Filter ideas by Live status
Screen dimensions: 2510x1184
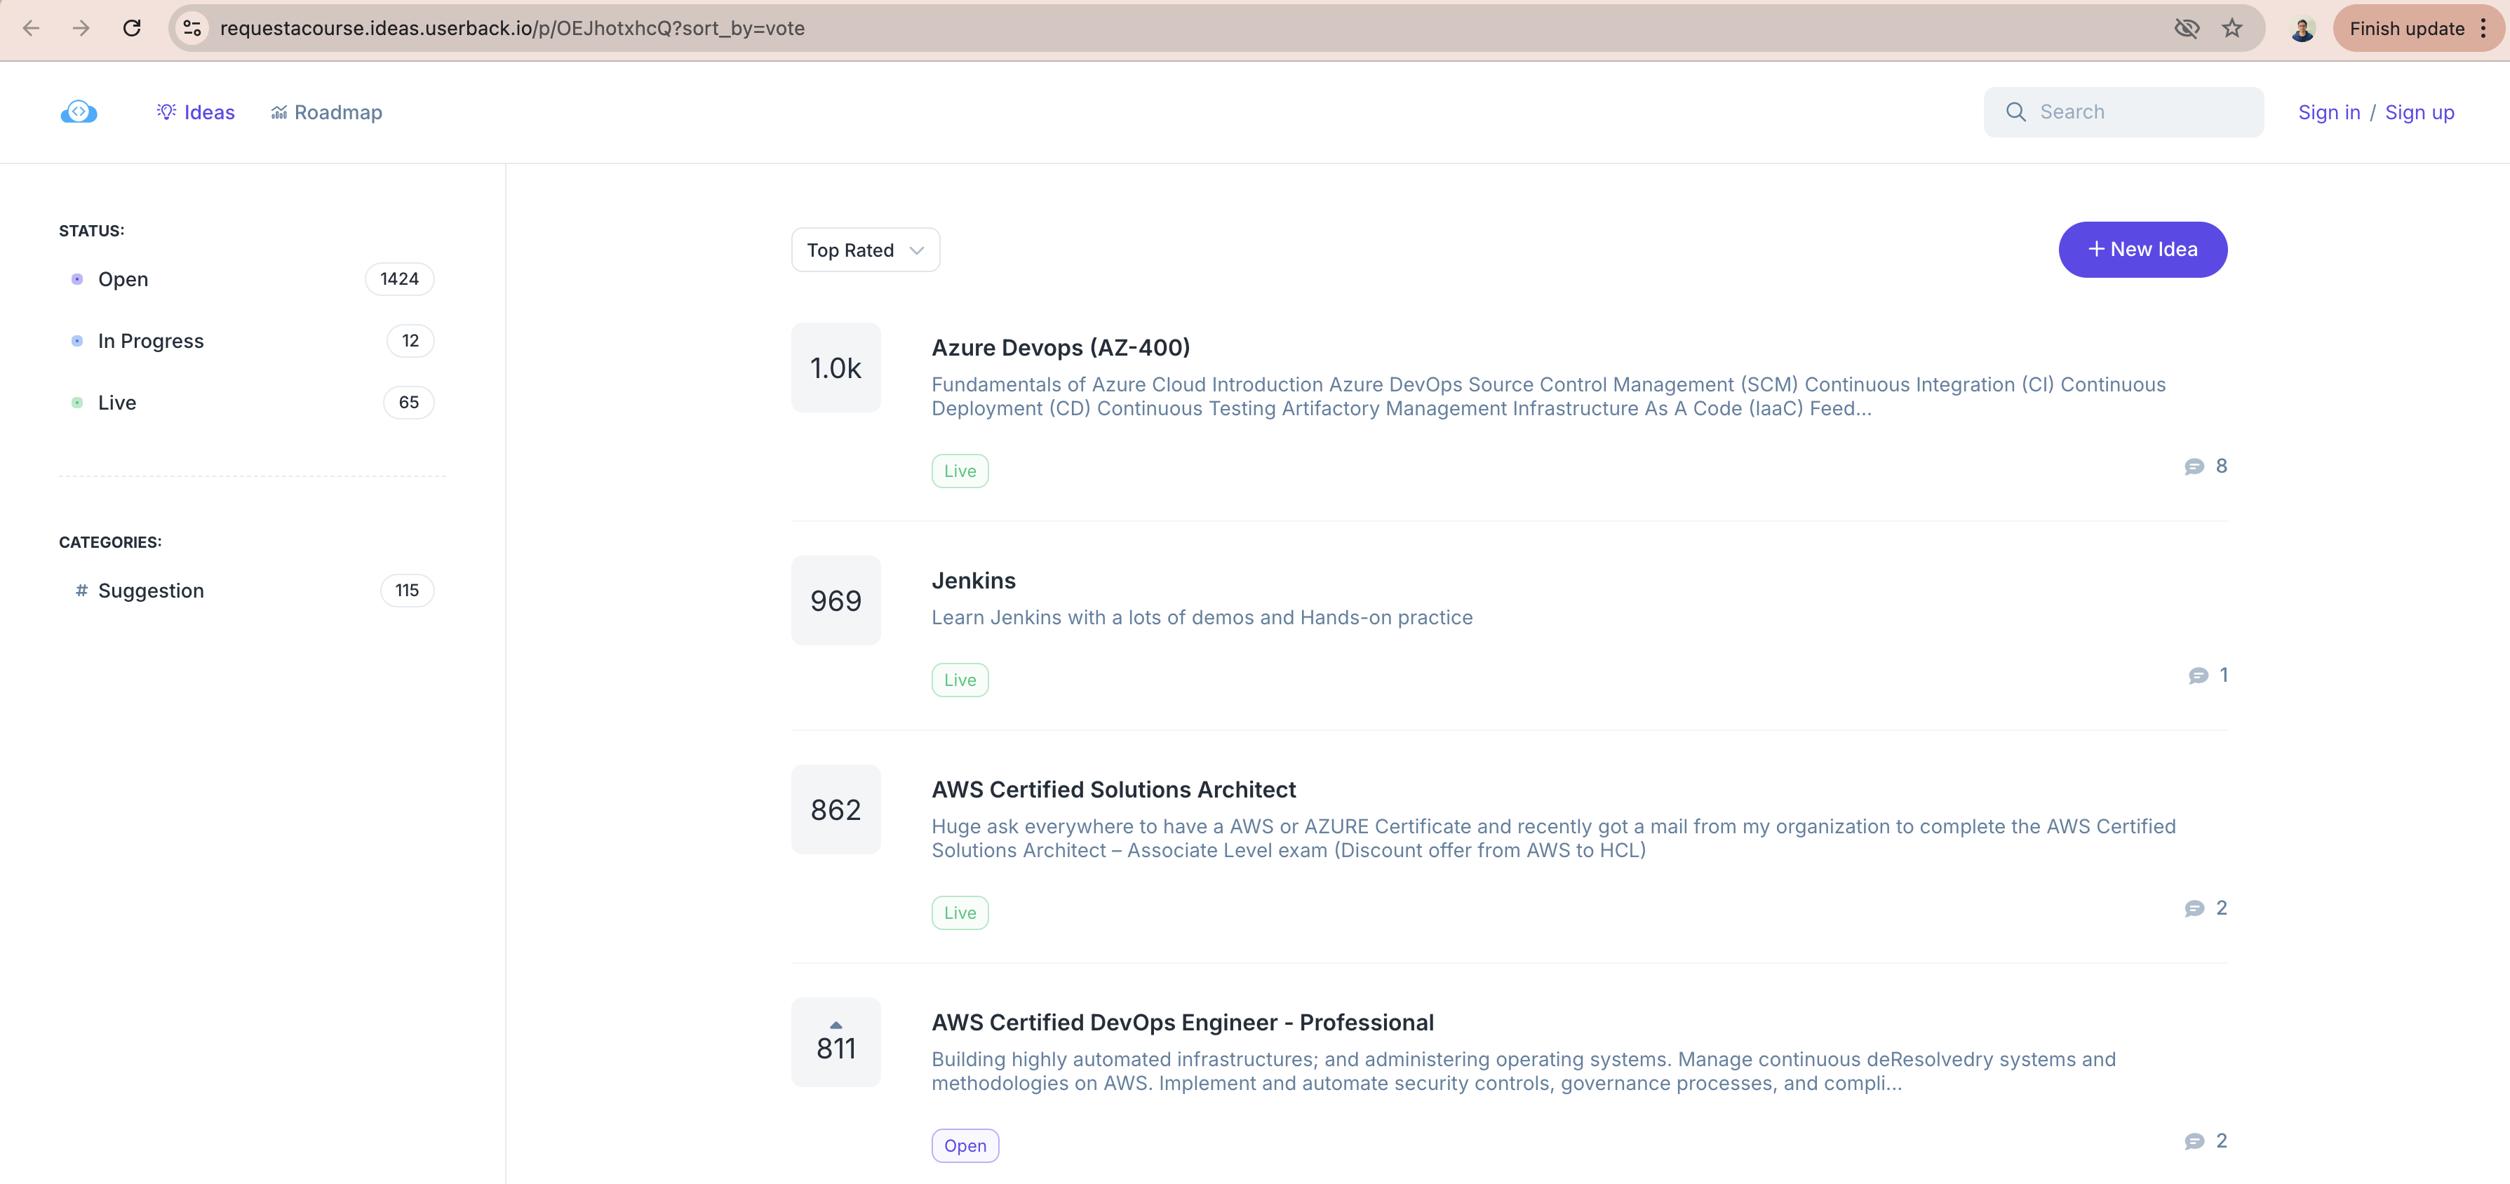pos(117,403)
